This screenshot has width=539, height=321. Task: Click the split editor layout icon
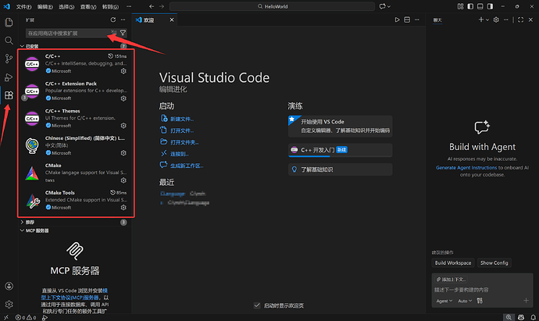(x=407, y=20)
